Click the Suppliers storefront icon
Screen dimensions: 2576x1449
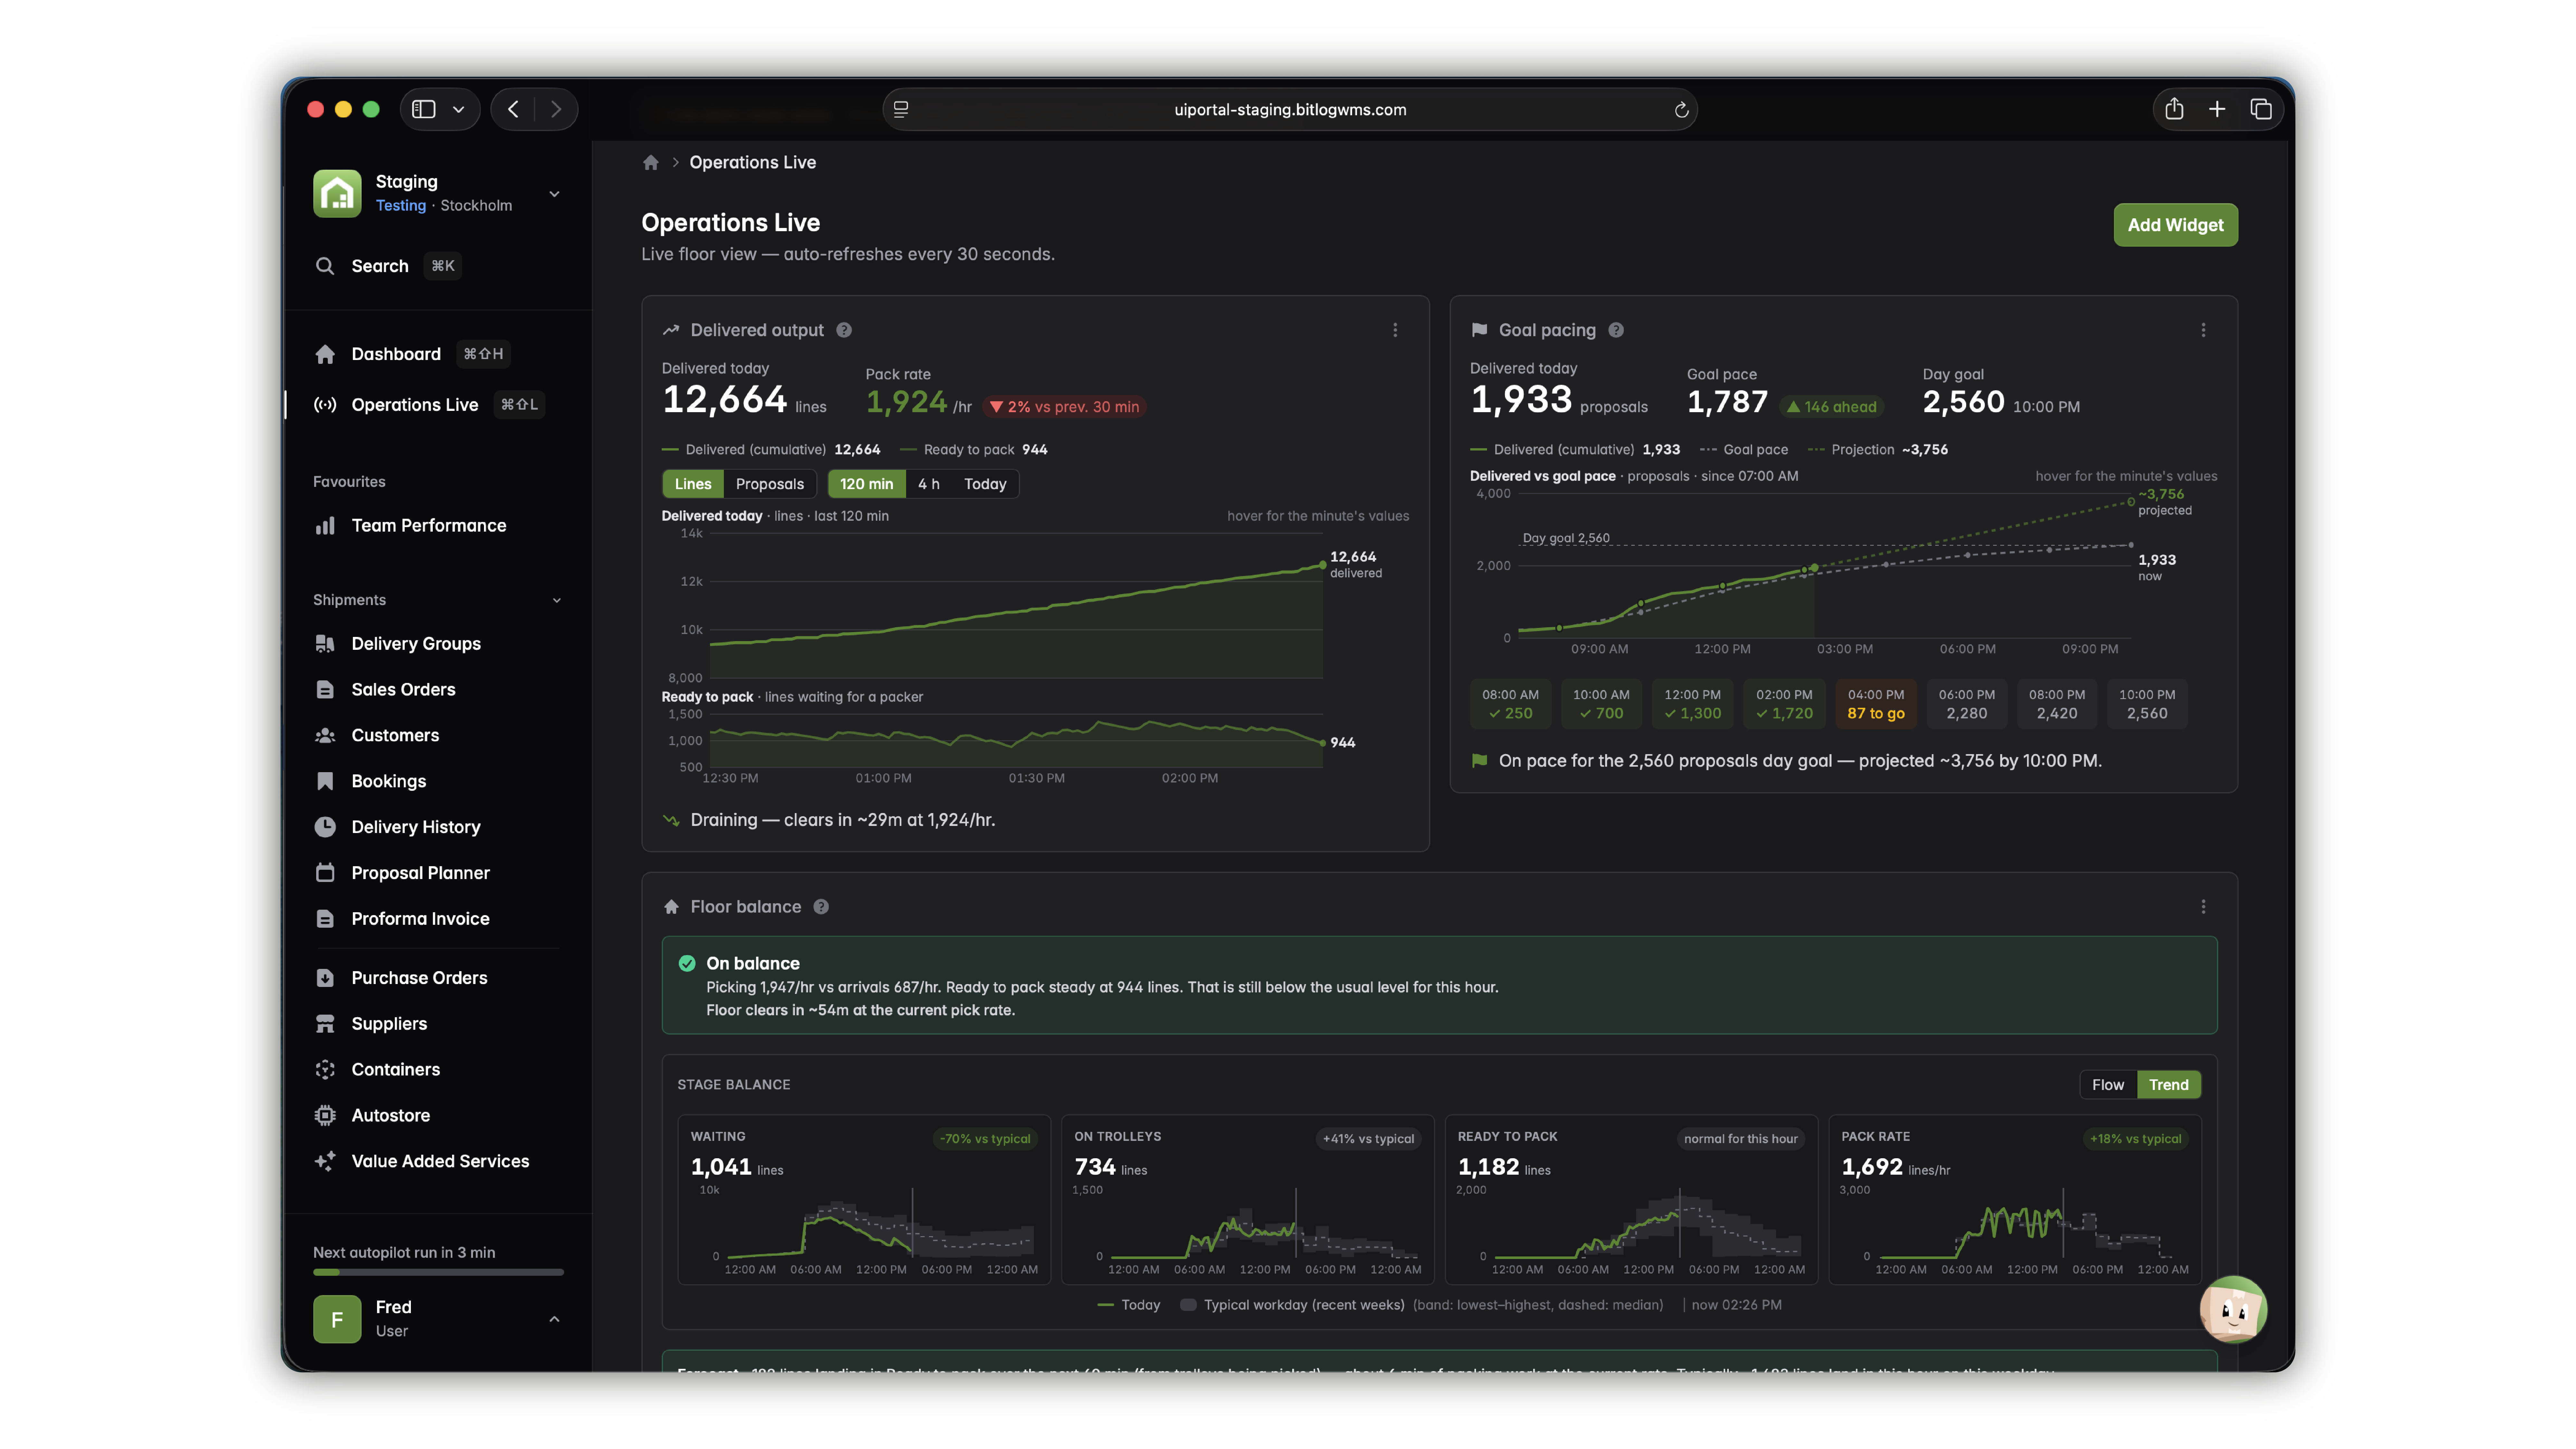tap(325, 1024)
